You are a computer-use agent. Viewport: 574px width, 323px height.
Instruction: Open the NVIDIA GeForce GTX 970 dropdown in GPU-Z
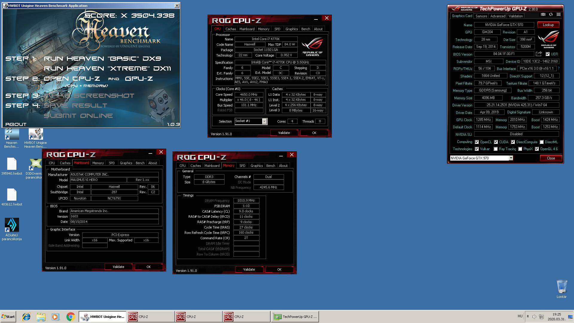point(511,158)
